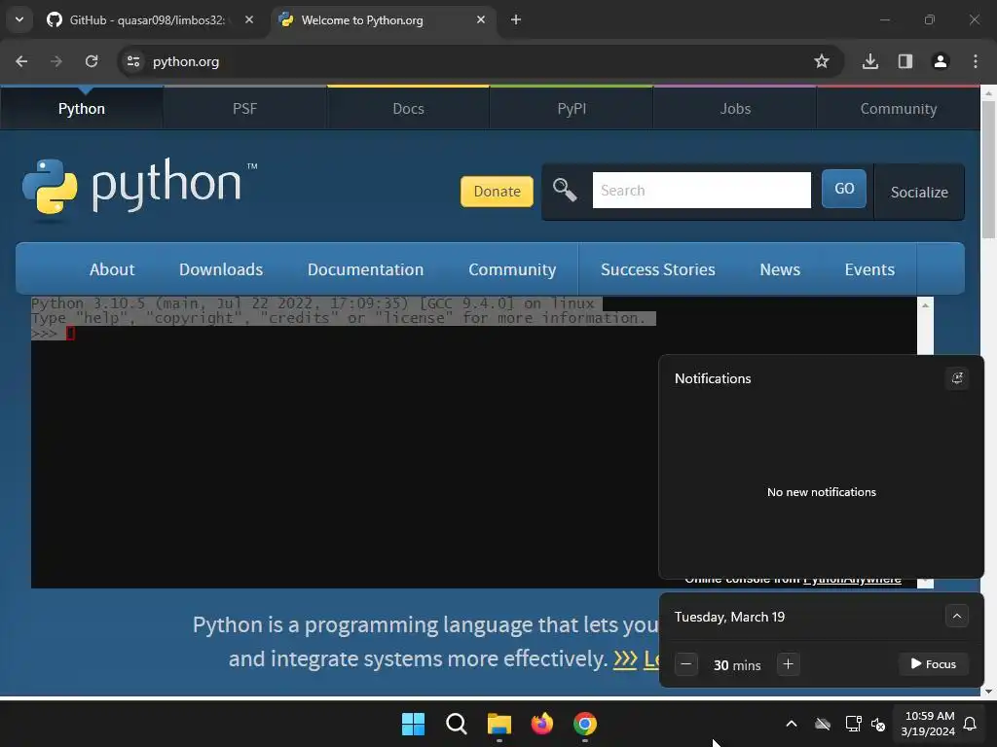Viewport: 997px width, 747px height.
Task: Toggle Chrome side panel icon
Action: [x=905, y=61]
